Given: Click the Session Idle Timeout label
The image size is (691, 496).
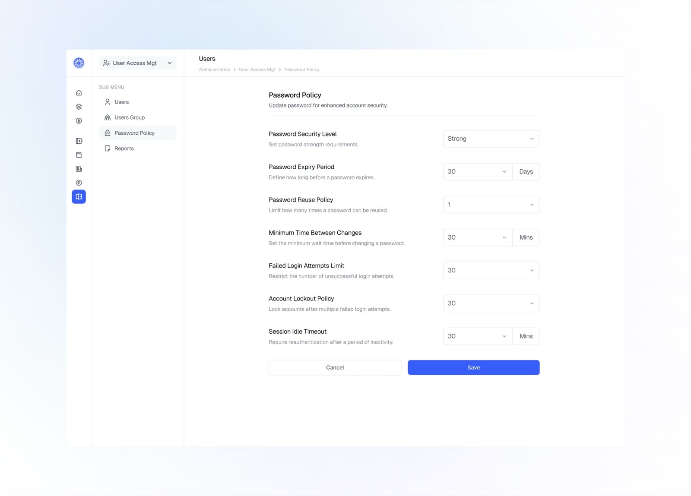Looking at the screenshot, I should (297, 332).
